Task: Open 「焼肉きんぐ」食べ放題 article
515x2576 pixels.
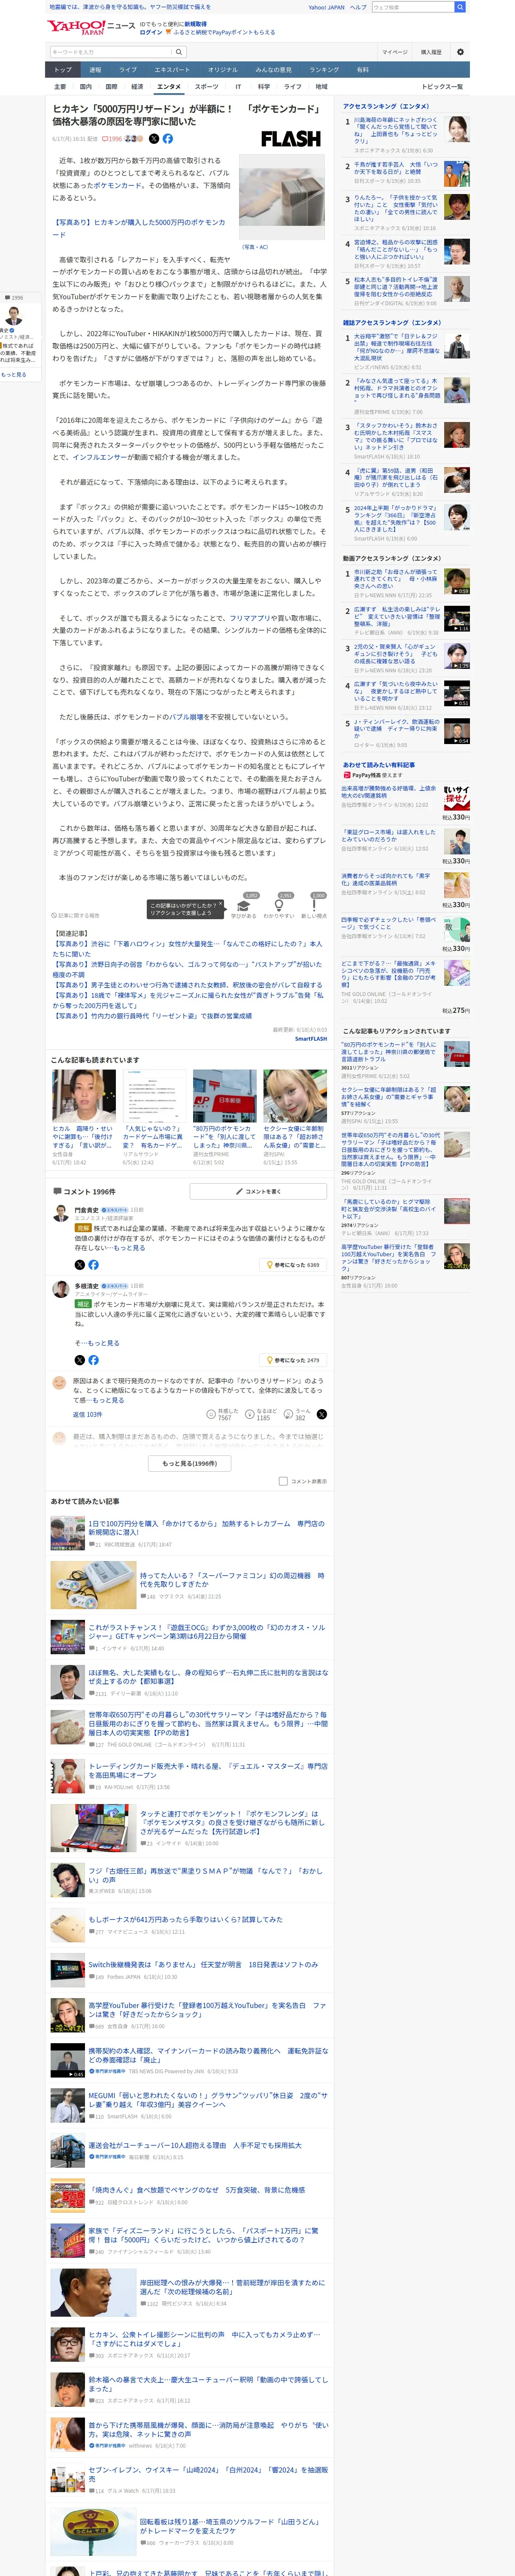Action: pos(196,2191)
